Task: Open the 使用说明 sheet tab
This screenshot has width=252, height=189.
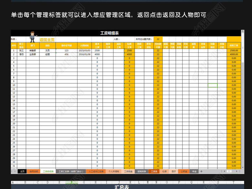Action: [x=34, y=172]
